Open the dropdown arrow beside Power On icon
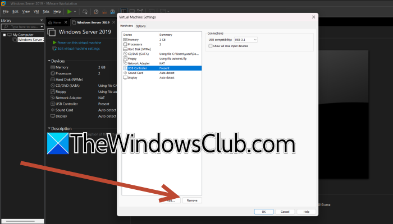The height and width of the screenshot is (224, 393). coord(75,12)
